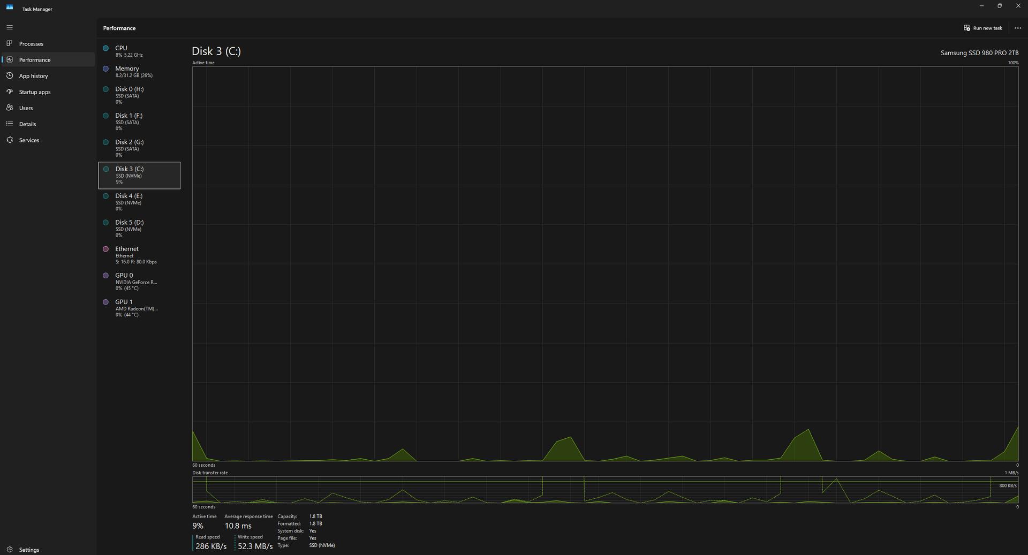Select Ethernet network resource
1028x555 pixels.
[139, 255]
